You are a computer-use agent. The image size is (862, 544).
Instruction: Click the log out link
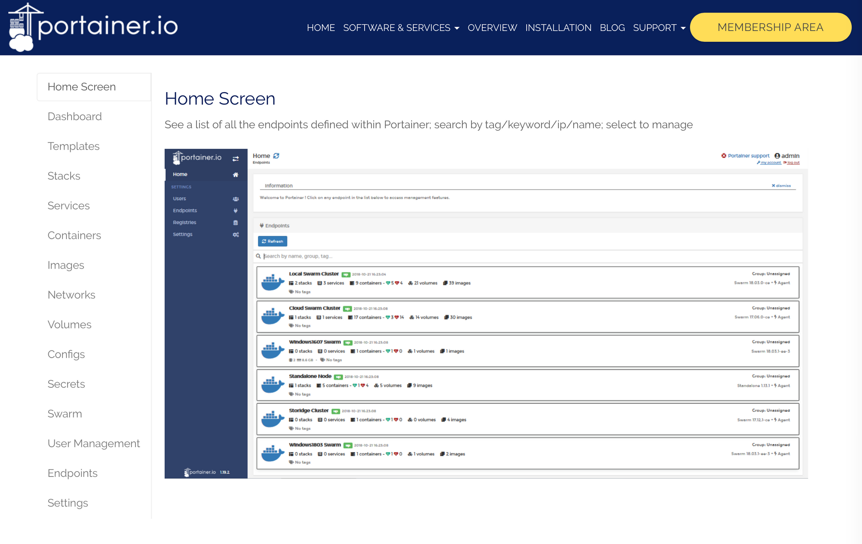792,163
